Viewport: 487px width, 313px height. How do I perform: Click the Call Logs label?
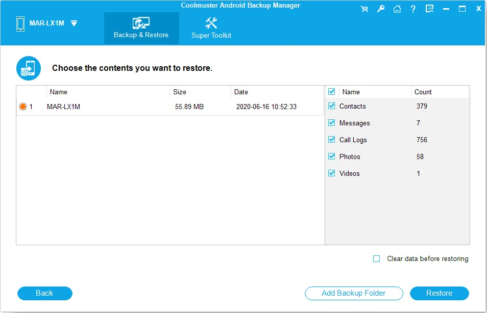(353, 140)
